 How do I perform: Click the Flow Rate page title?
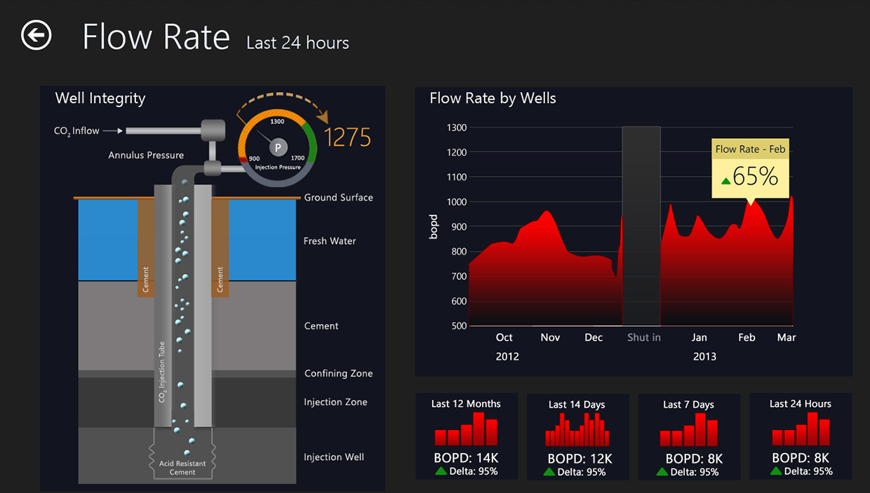pos(156,37)
